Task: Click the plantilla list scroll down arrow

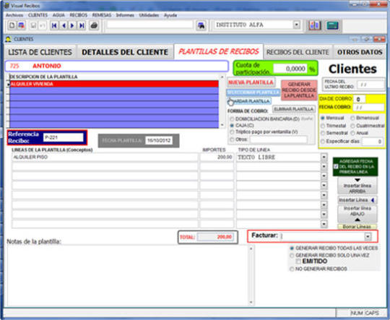Action: (222, 125)
